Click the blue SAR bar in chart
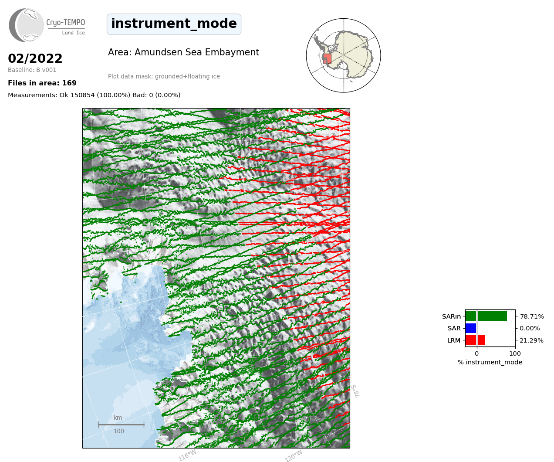 tap(471, 328)
